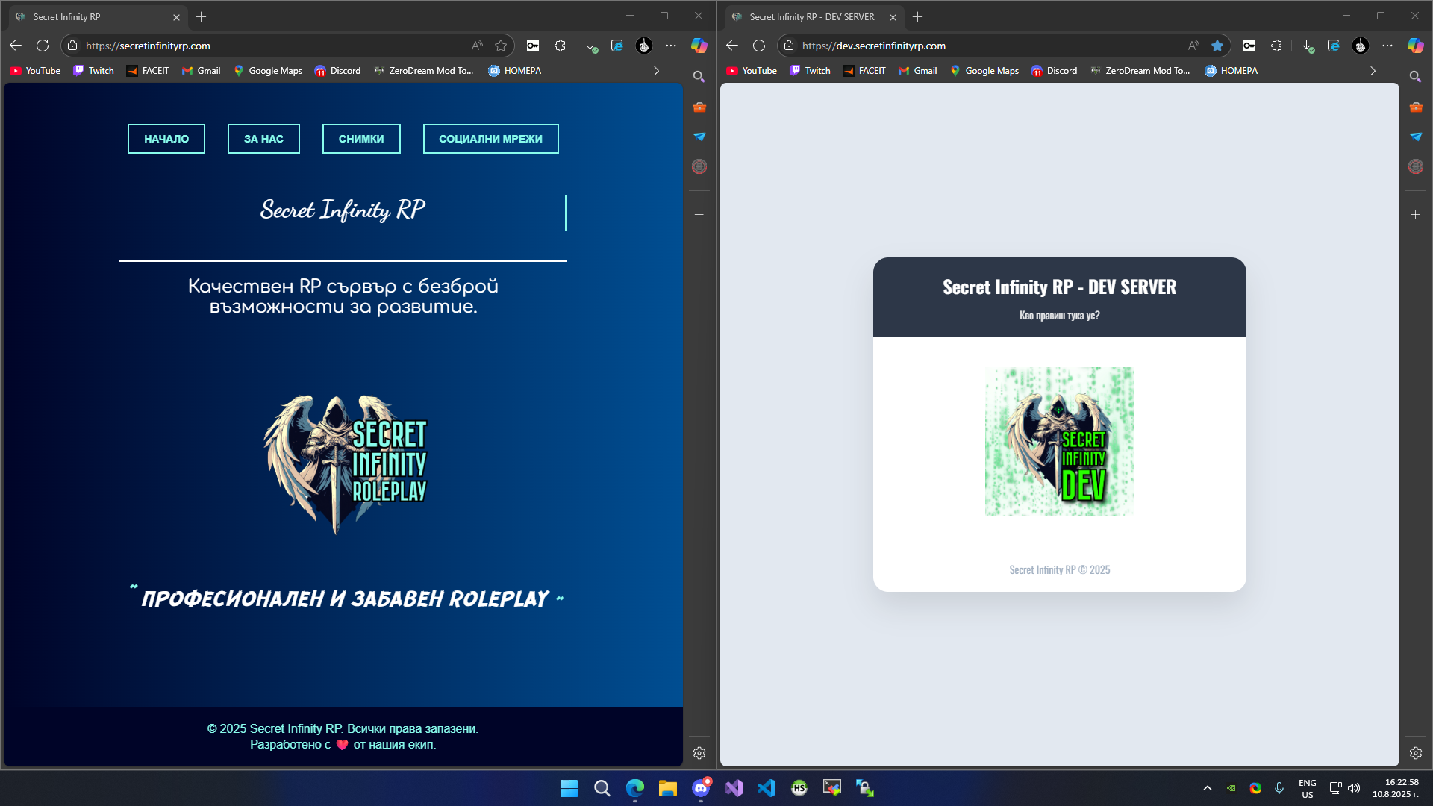Toggle microphone icon in system tray
The height and width of the screenshot is (806, 1433).
[1279, 788]
